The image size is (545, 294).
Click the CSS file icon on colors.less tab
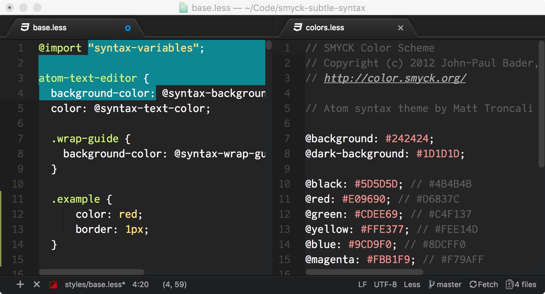click(298, 27)
